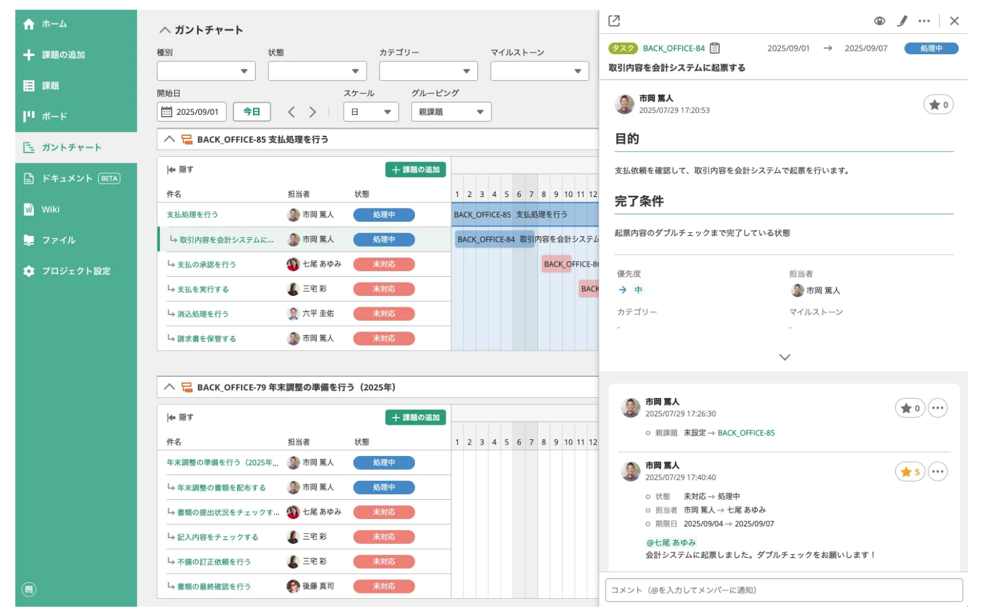Copy issue key with clipboard icon
Image resolution: width=983 pixels, height=616 pixels.
point(715,48)
